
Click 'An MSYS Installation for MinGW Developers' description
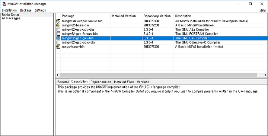211,21
